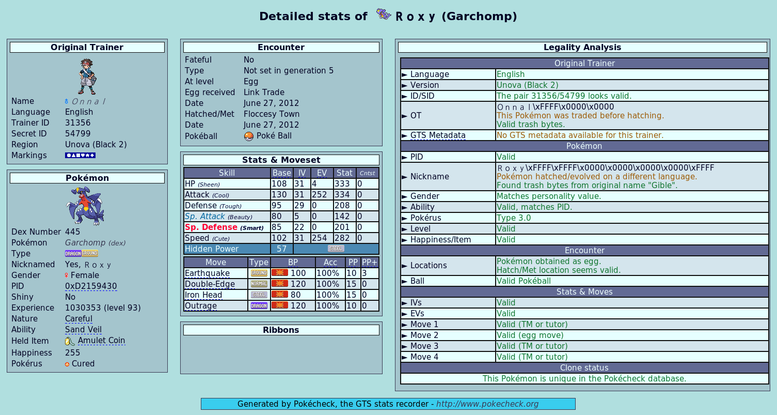Click the Markings symbols icon
Image resolution: width=777 pixels, height=415 pixels.
click(x=80, y=155)
